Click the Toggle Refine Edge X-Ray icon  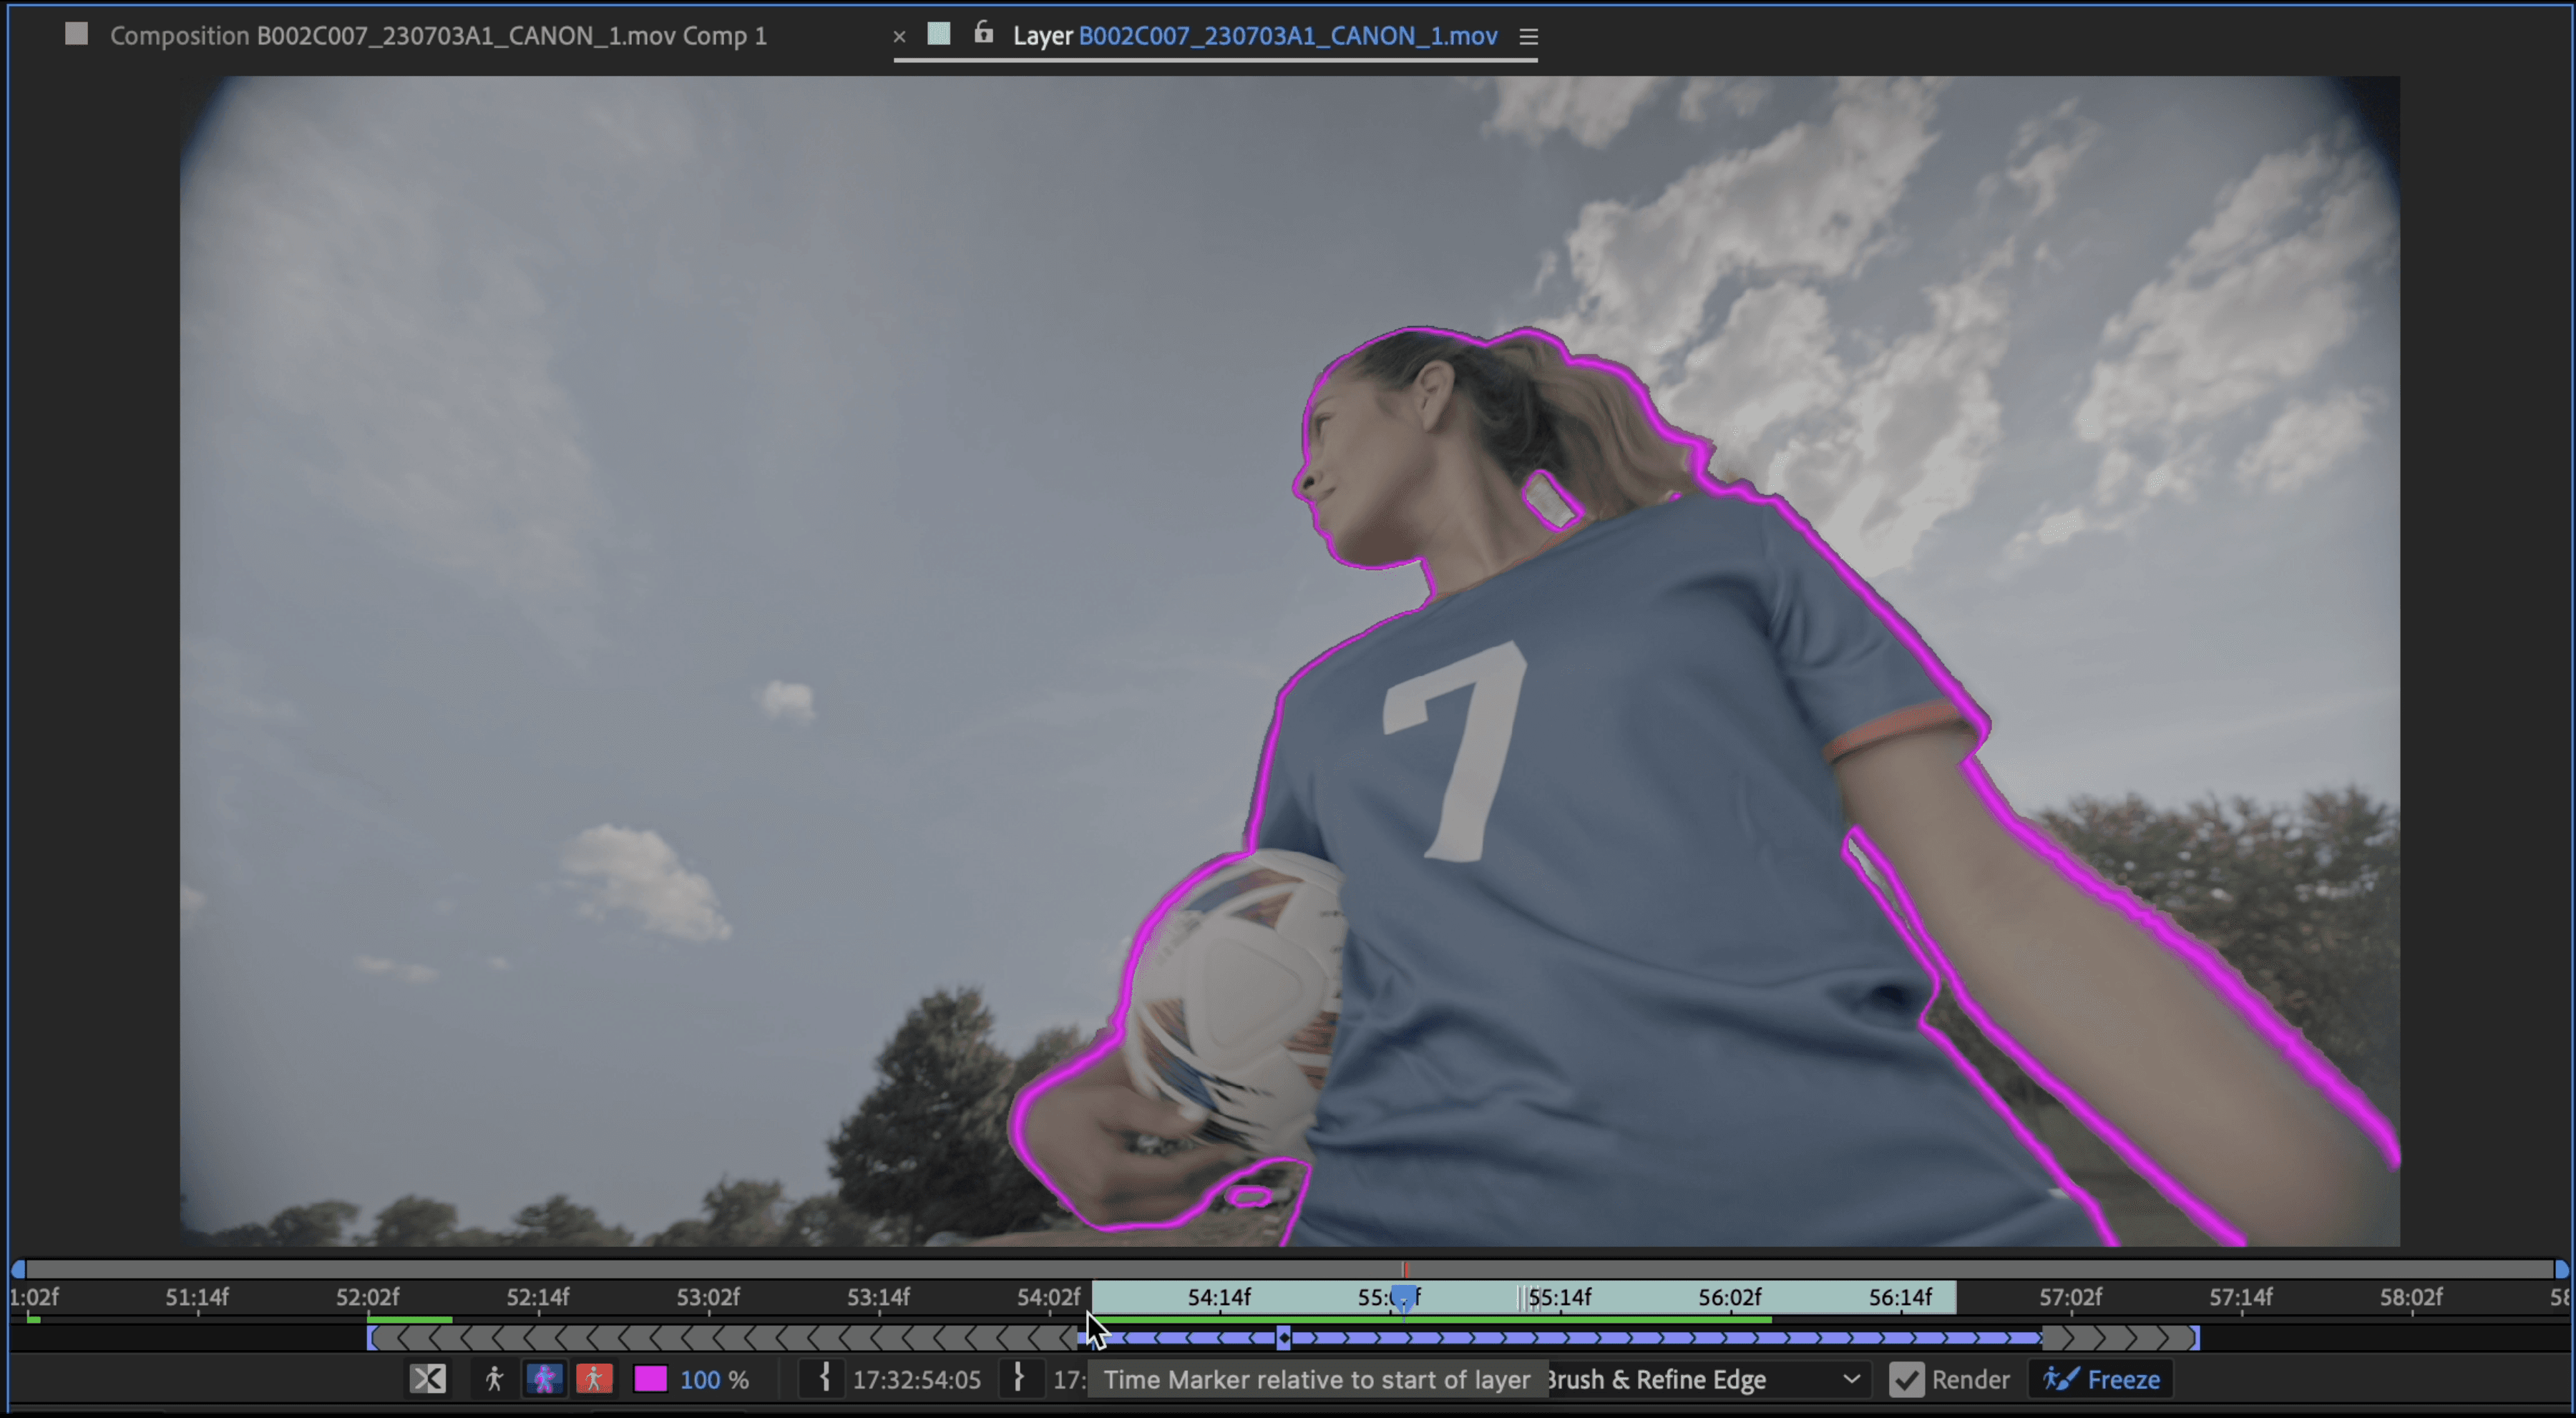pos(428,1380)
